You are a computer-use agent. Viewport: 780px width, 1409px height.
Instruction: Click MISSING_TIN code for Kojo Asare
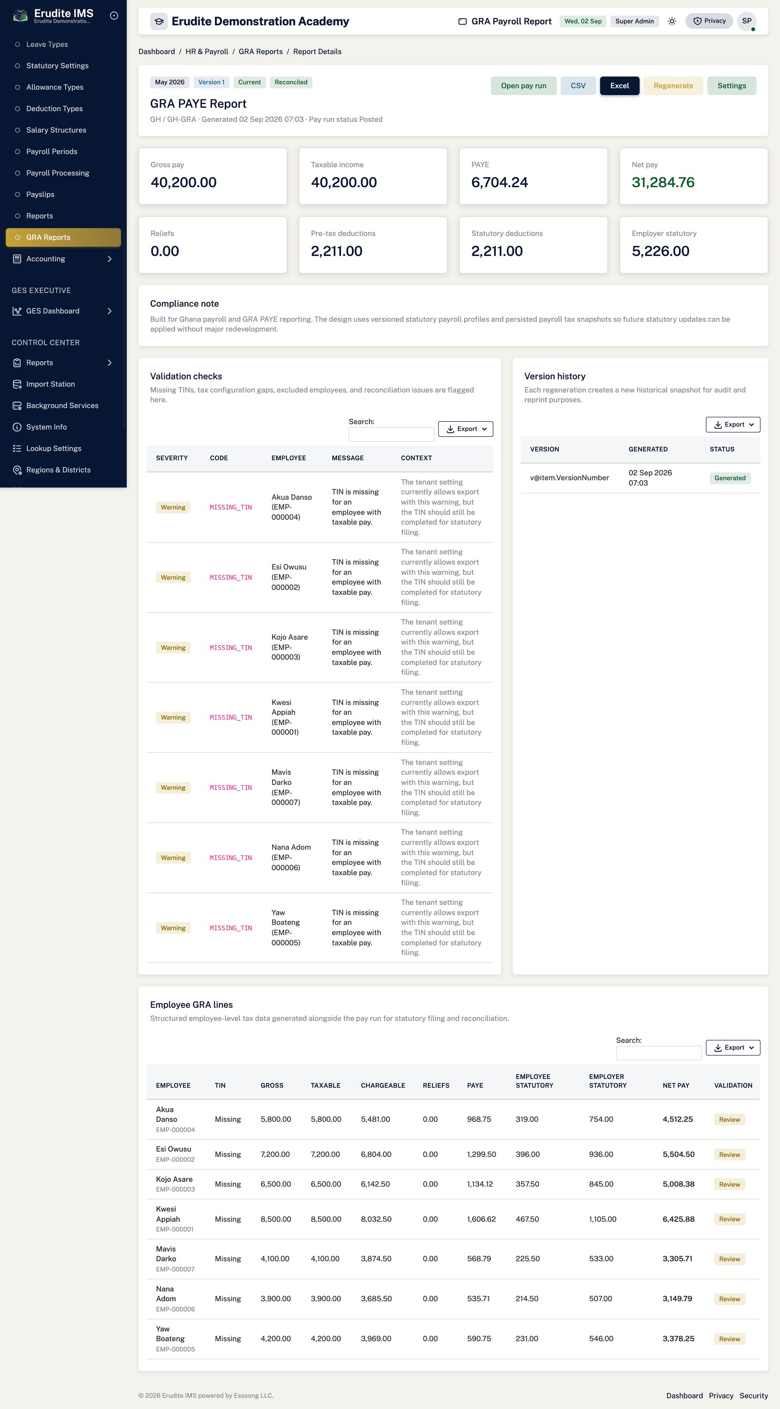tap(231, 647)
